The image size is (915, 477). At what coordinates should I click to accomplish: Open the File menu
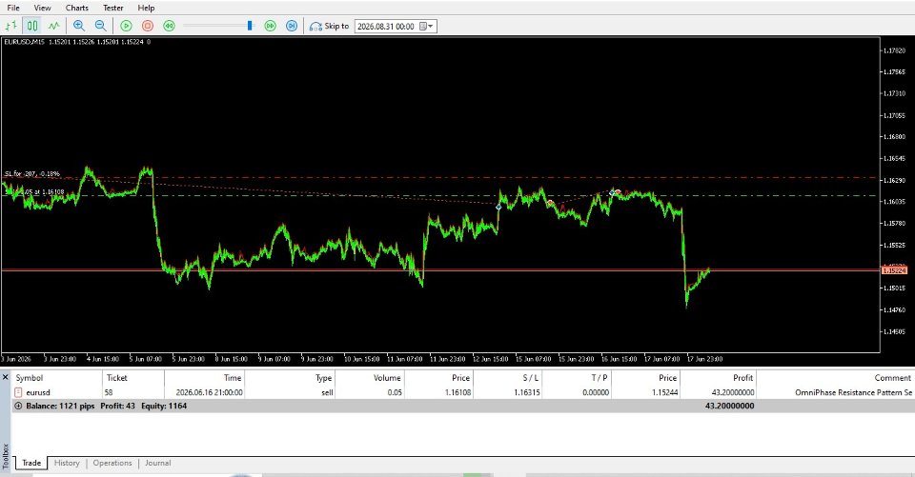12,8
